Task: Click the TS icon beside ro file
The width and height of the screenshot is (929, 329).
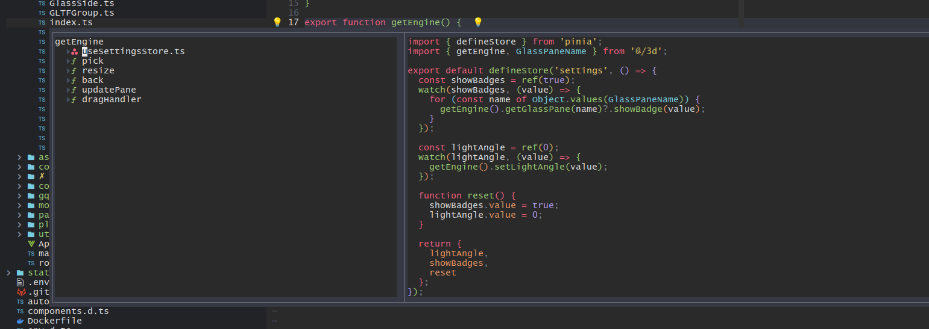Action: 31,263
